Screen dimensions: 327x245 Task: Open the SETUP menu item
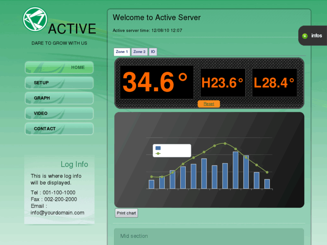click(x=59, y=83)
